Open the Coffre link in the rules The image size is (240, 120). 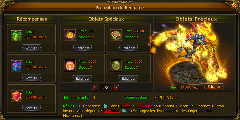pos(126,106)
